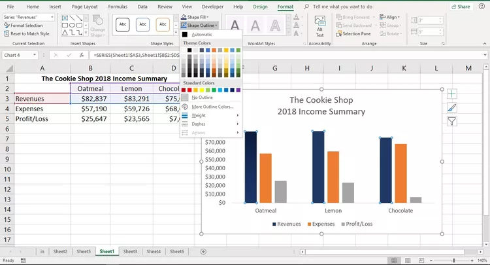
Task: Expand the Dashes submenu
Action: coord(211,124)
